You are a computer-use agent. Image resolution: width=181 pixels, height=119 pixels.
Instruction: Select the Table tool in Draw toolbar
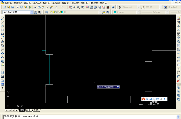click(x=2, y=85)
